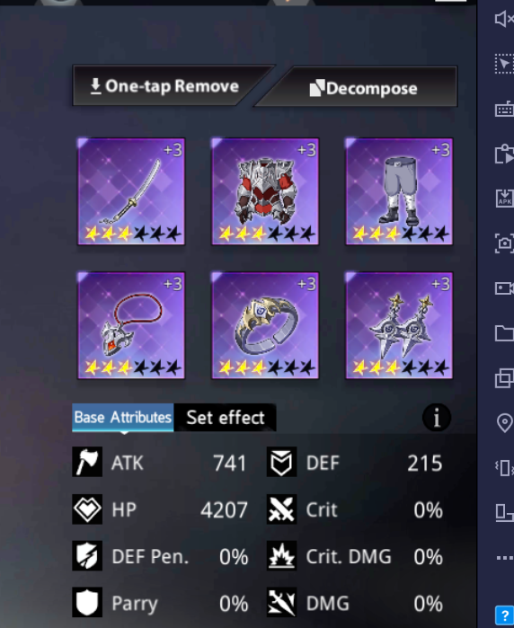Click the One-tap Remove button
514x628 pixels.
click(x=164, y=86)
